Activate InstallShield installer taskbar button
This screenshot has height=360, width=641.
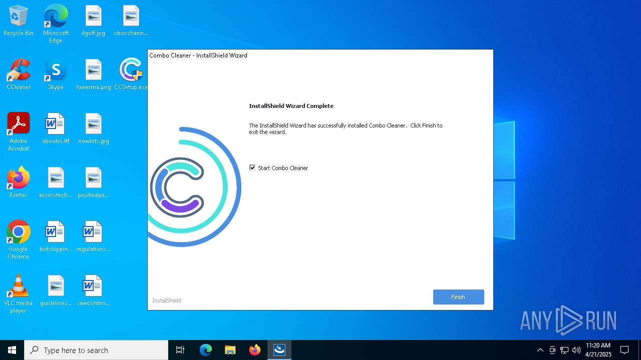click(279, 350)
